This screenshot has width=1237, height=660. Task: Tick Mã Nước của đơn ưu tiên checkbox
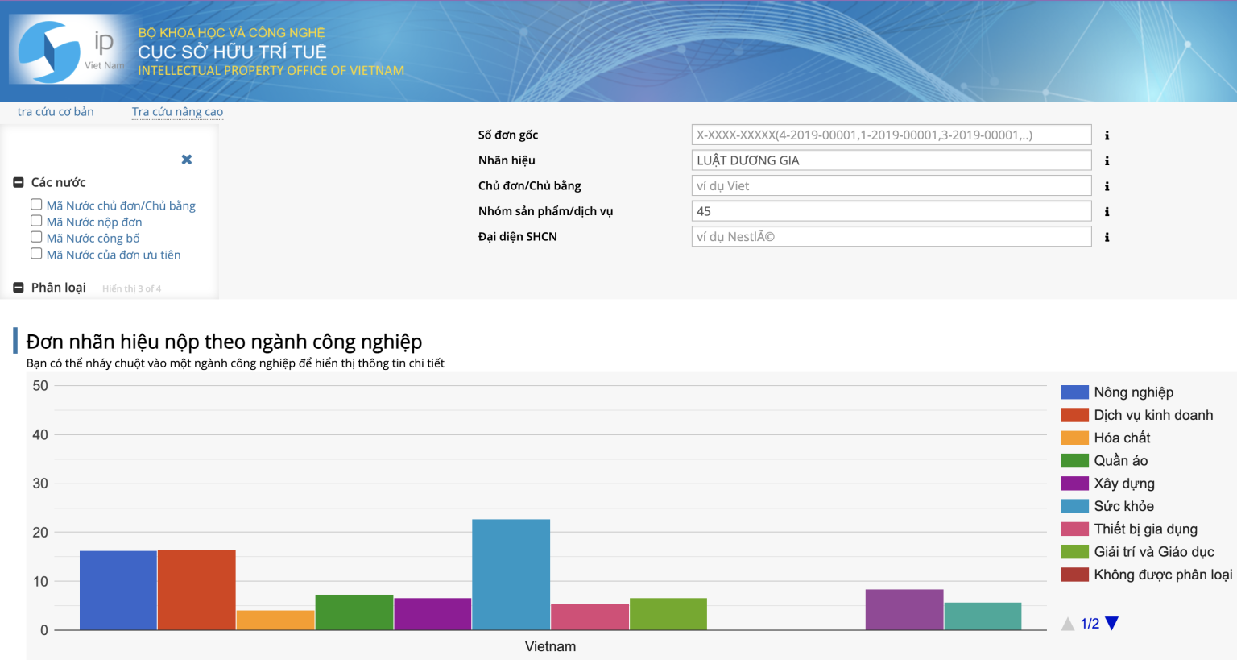[36, 254]
